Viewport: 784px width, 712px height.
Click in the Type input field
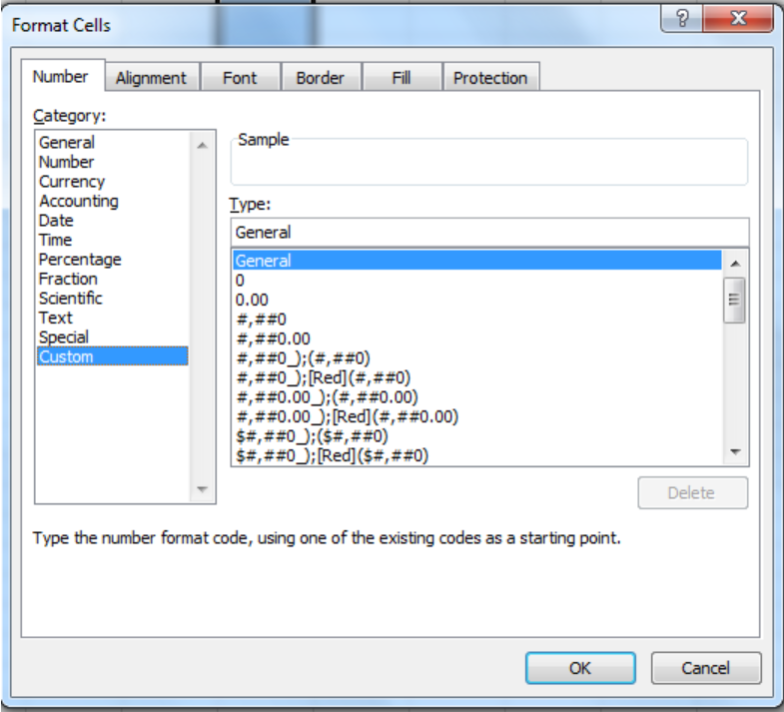click(x=489, y=232)
